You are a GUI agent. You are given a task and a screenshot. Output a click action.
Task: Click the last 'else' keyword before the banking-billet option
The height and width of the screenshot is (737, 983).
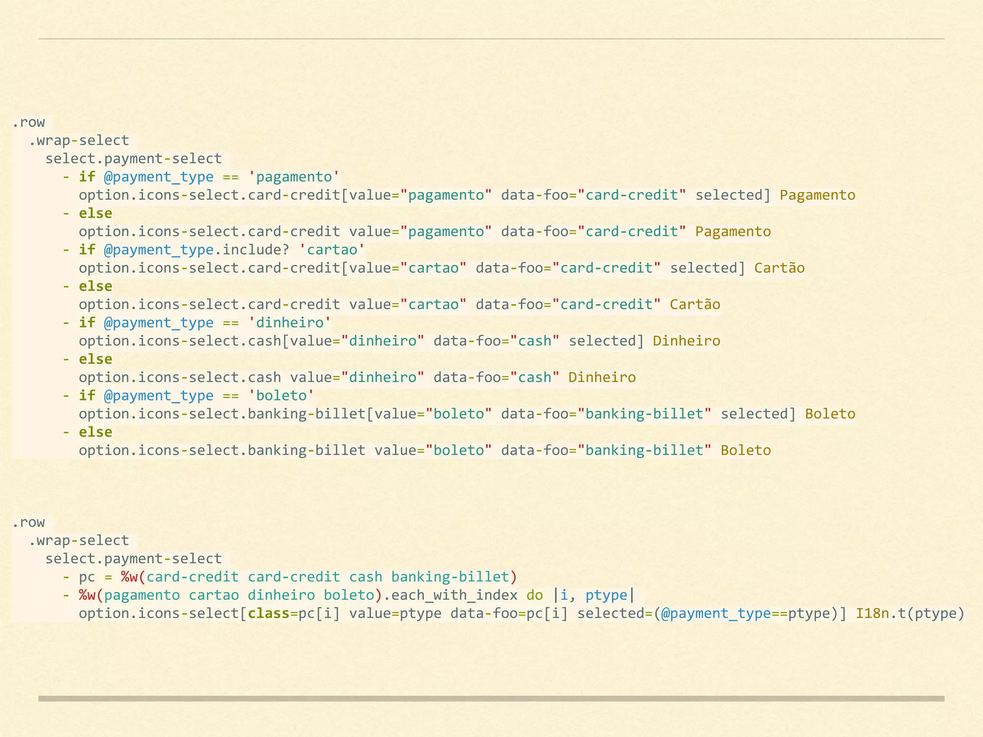pyautogui.click(x=96, y=432)
